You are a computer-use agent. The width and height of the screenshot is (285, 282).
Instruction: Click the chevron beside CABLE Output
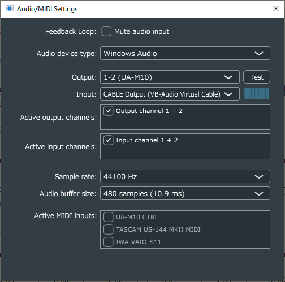[228, 94]
